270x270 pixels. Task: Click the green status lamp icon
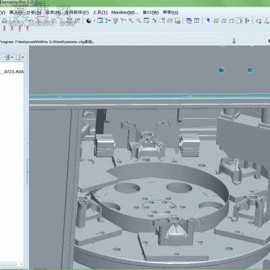tap(234, 40)
